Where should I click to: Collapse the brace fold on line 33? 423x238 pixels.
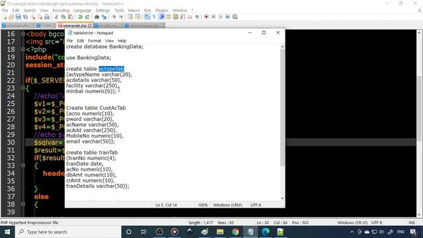pos(23,165)
